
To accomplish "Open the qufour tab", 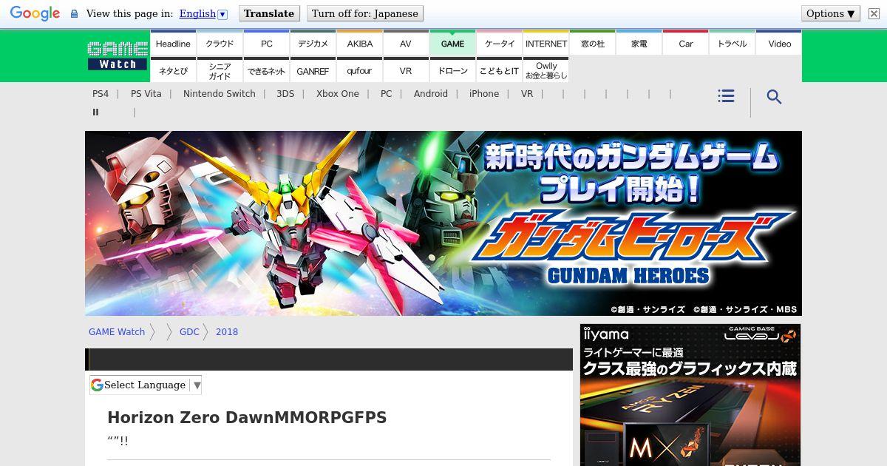I will [359, 71].
